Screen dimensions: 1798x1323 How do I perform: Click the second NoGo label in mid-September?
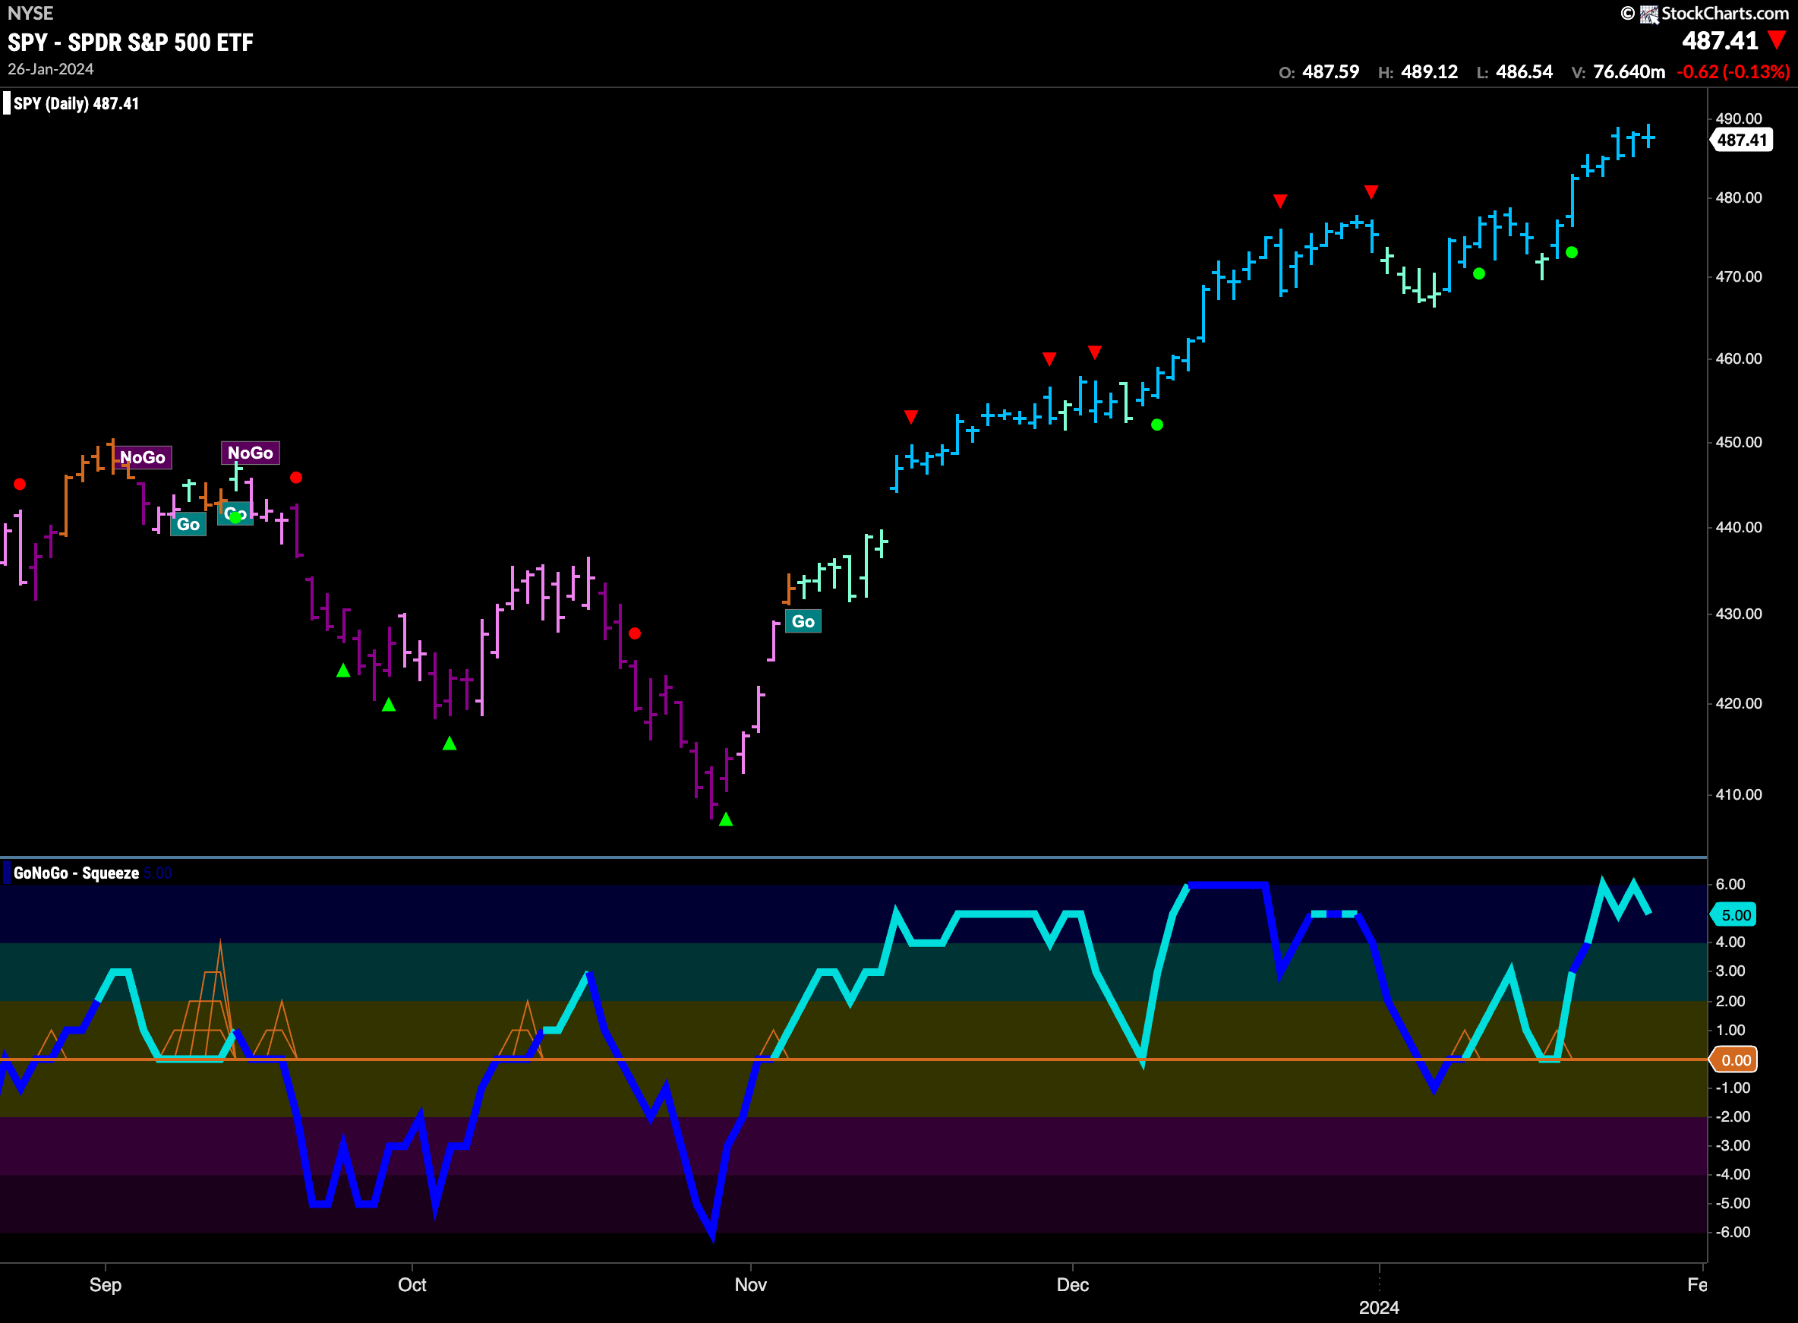[x=251, y=453]
